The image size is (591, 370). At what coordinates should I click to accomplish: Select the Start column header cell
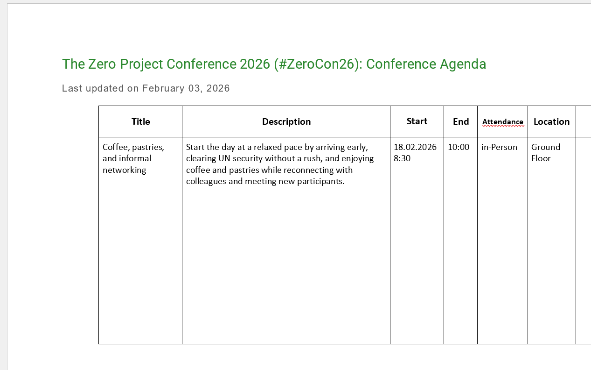click(417, 121)
